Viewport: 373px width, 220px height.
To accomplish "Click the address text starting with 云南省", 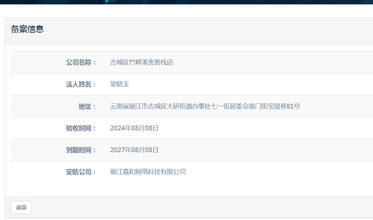I will (205, 106).
